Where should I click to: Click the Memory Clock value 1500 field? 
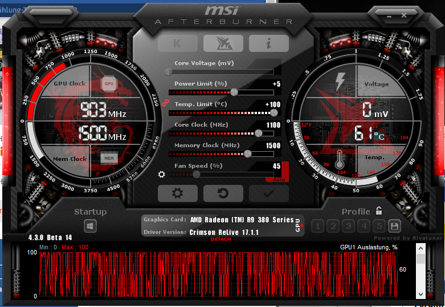pyautogui.click(x=273, y=146)
